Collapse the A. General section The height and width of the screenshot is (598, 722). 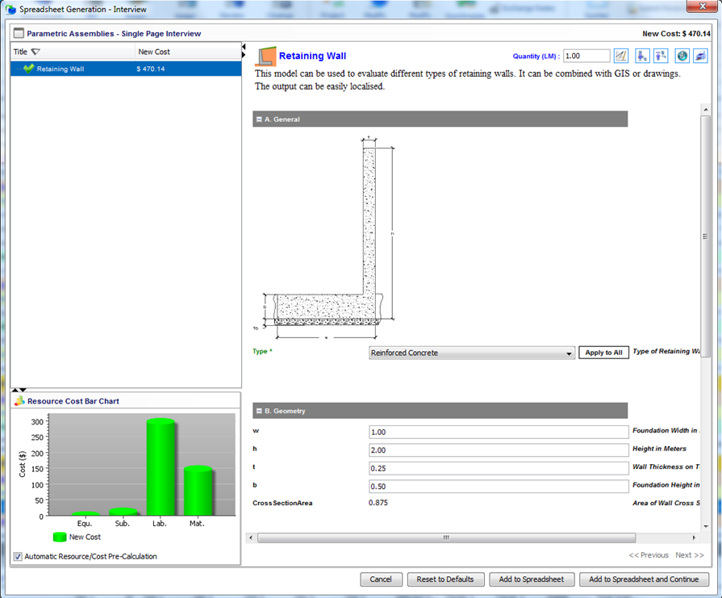pyautogui.click(x=259, y=119)
